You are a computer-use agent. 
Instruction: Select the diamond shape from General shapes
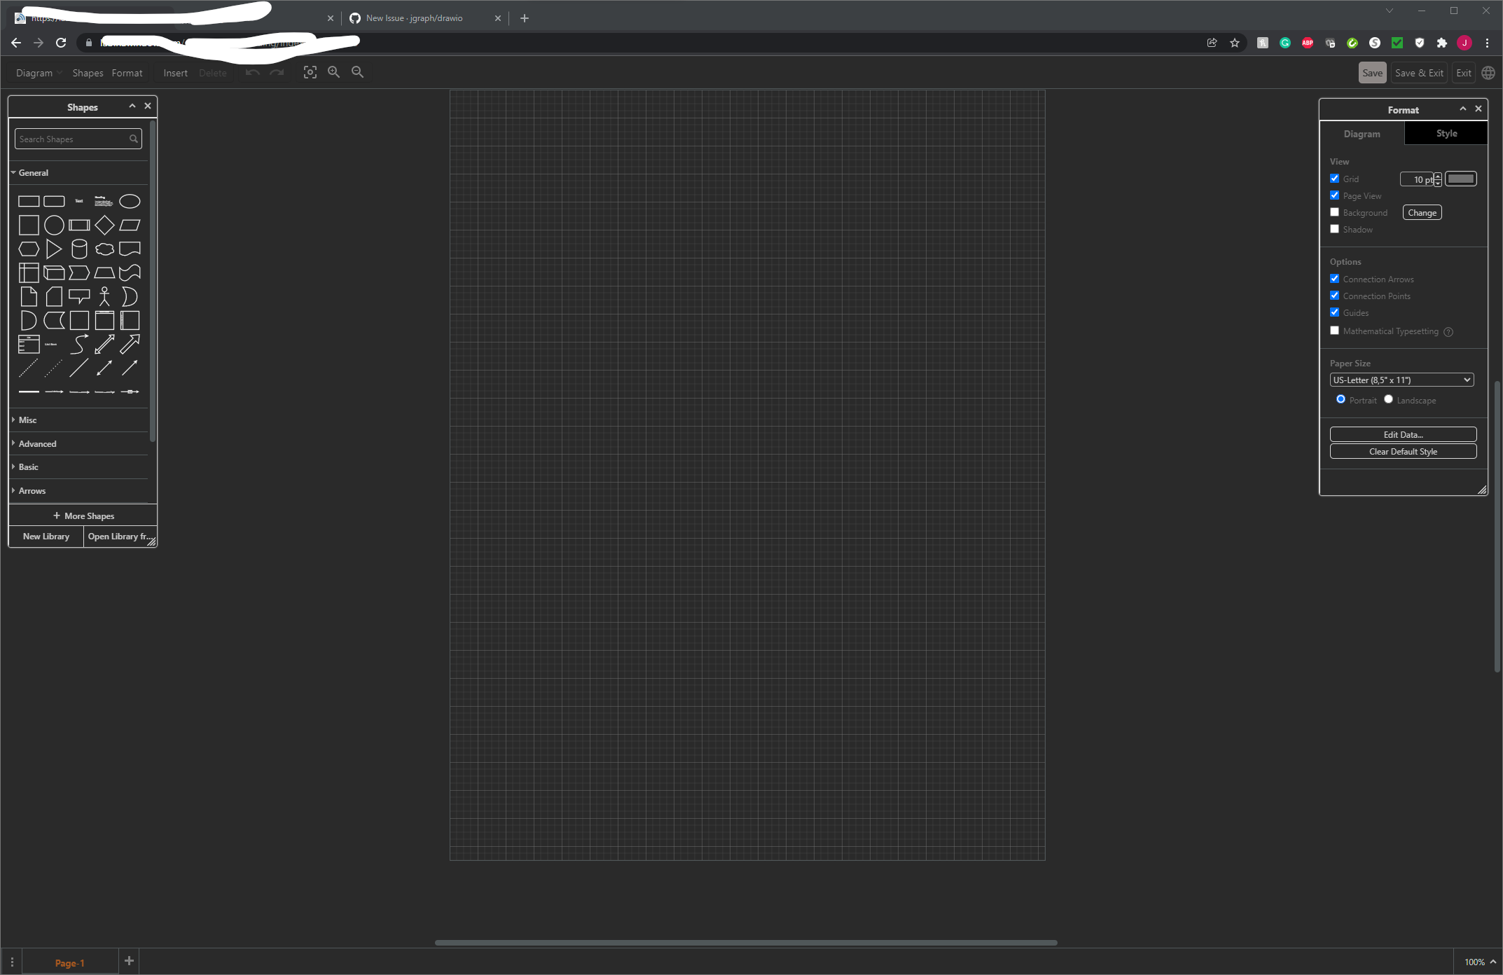point(104,225)
